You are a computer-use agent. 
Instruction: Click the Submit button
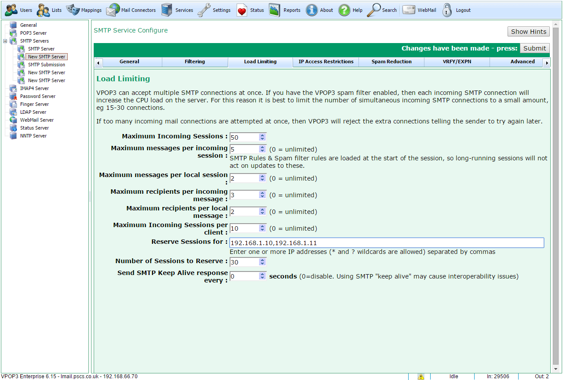(x=534, y=48)
